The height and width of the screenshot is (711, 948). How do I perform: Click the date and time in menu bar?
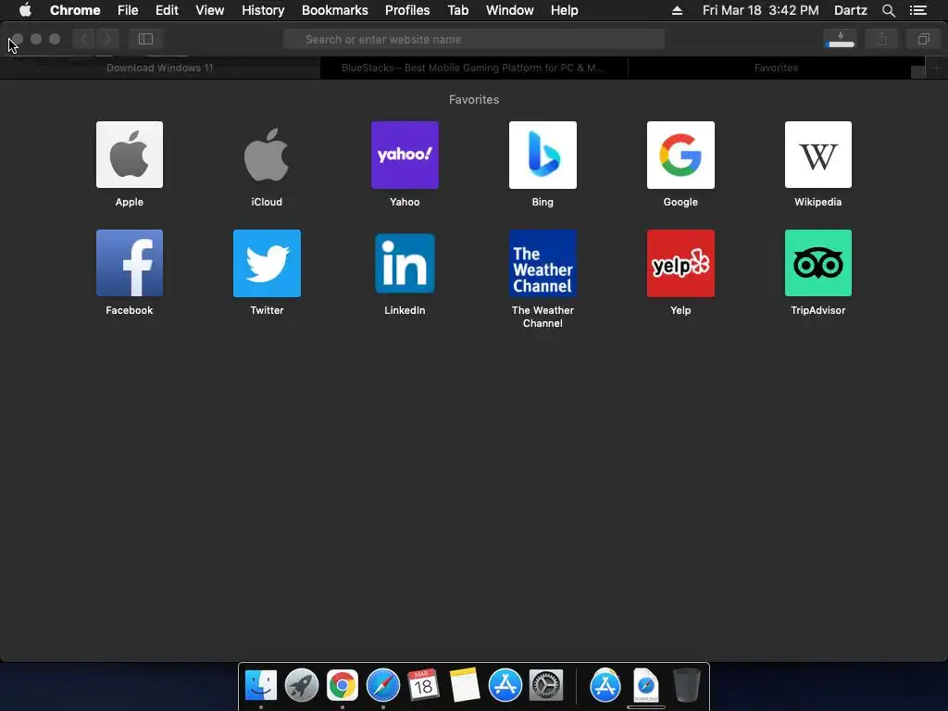pos(761,10)
